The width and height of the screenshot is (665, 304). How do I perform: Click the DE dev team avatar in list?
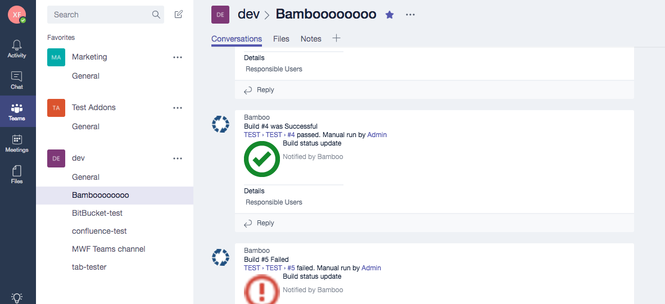click(56, 158)
